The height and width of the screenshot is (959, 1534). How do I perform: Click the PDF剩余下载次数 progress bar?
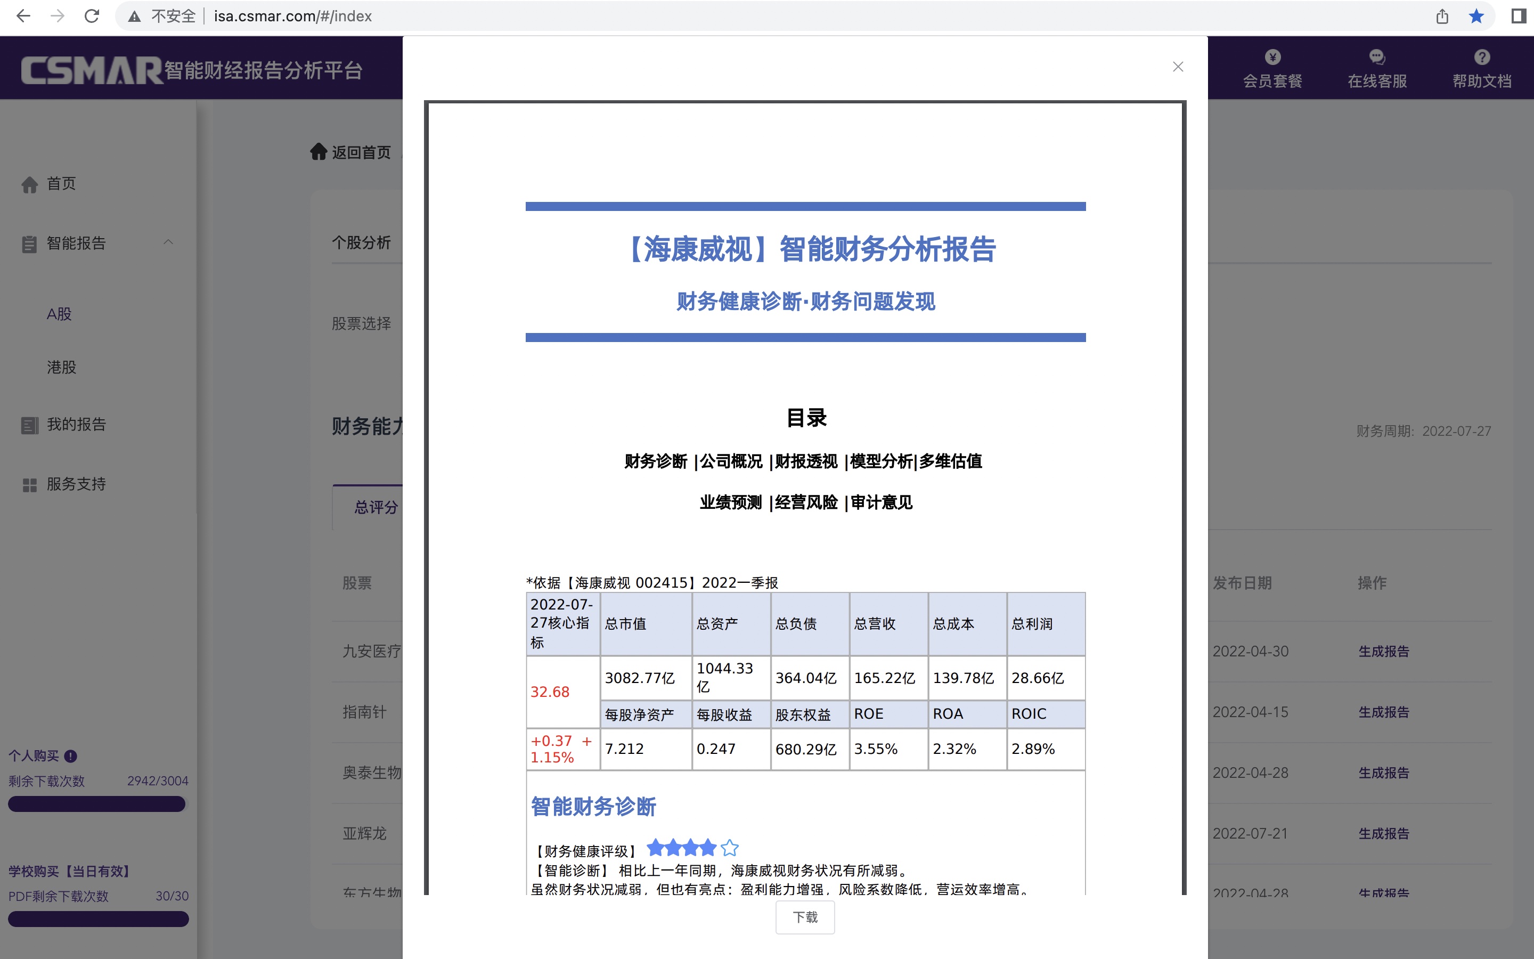(x=98, y=919)
